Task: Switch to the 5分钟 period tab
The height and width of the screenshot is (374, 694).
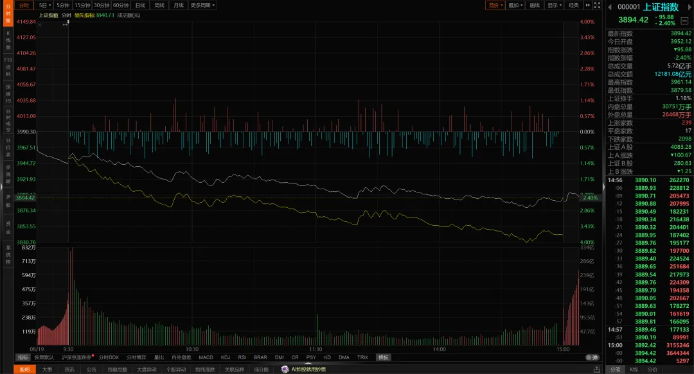Action: [x=63, y=5]
